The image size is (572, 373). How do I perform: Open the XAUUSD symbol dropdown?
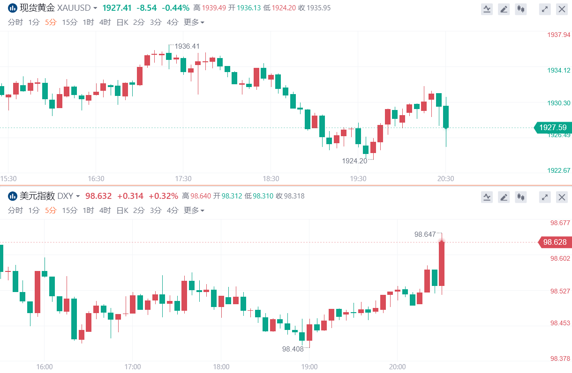click(95, 8)
